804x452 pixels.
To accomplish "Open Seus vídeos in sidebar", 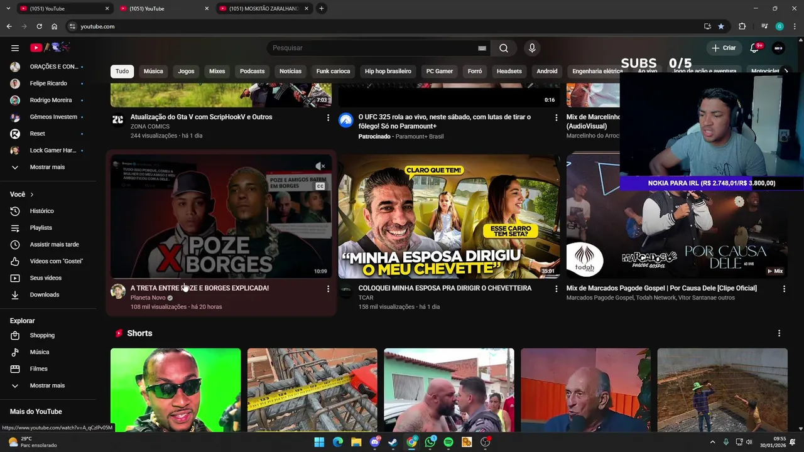I will (48, 277).
